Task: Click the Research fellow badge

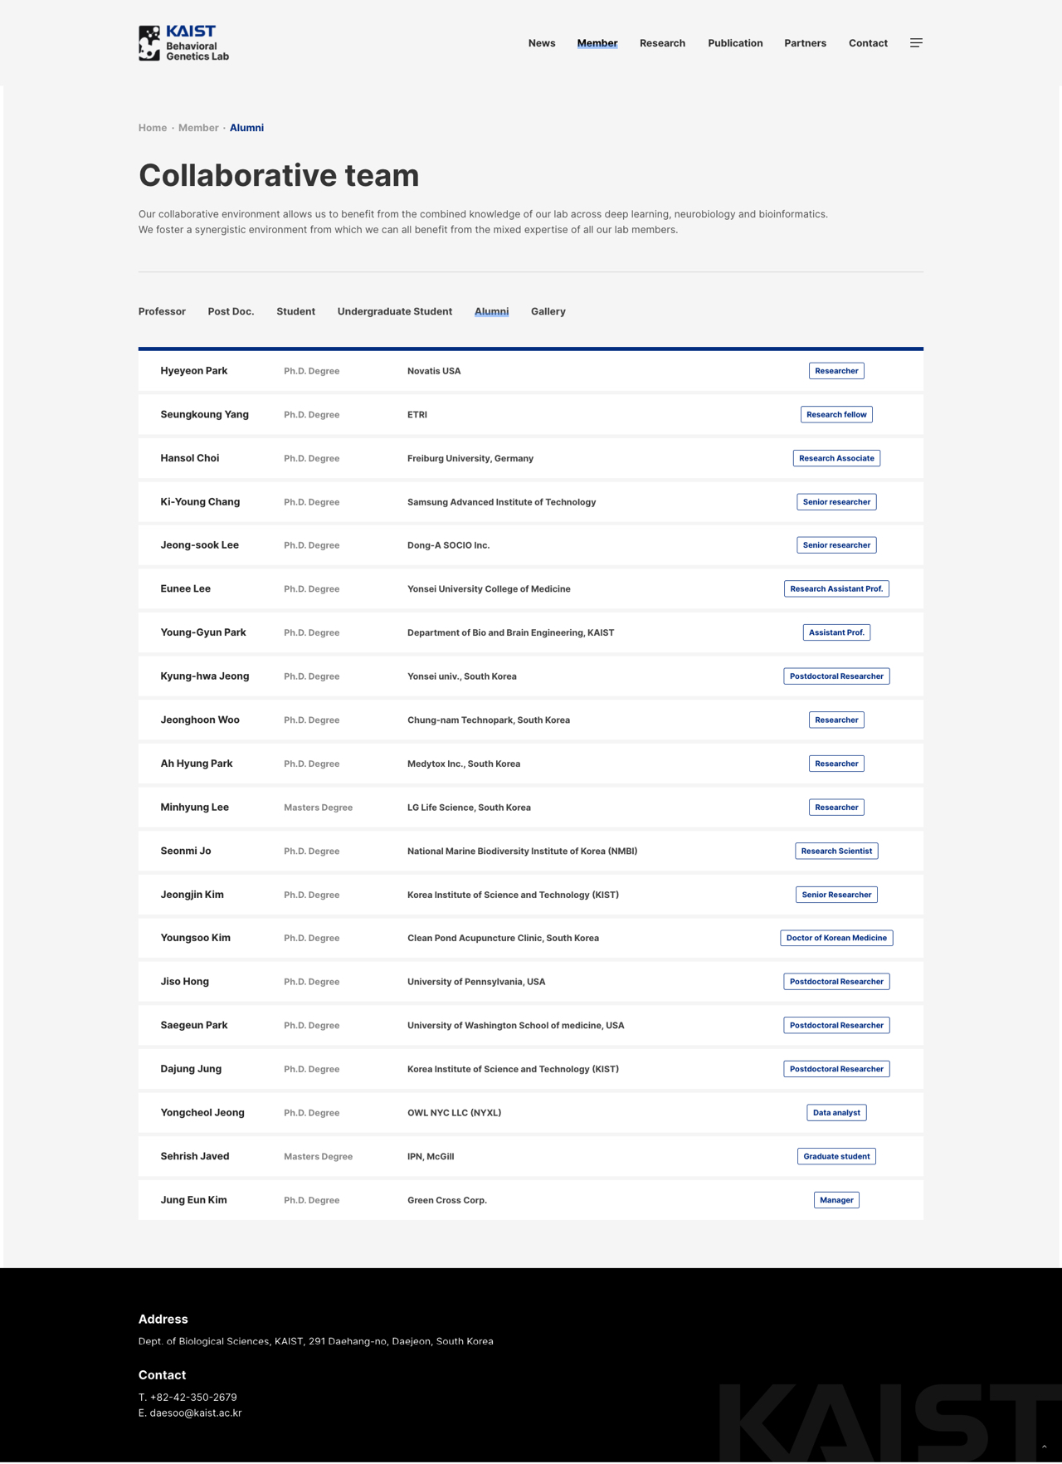Action: pos(836,414)
